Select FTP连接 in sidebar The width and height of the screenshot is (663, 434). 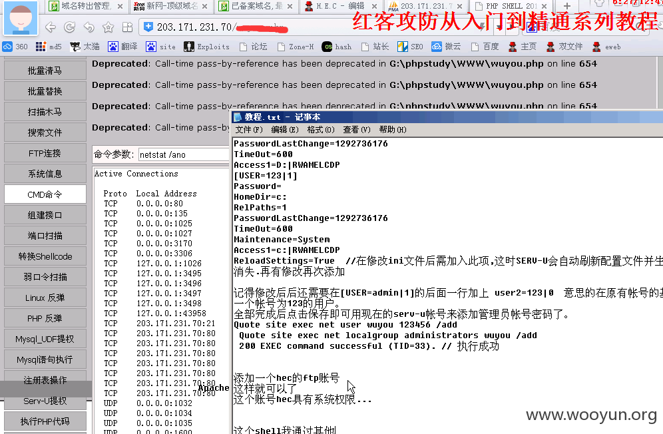click(45, 153)
